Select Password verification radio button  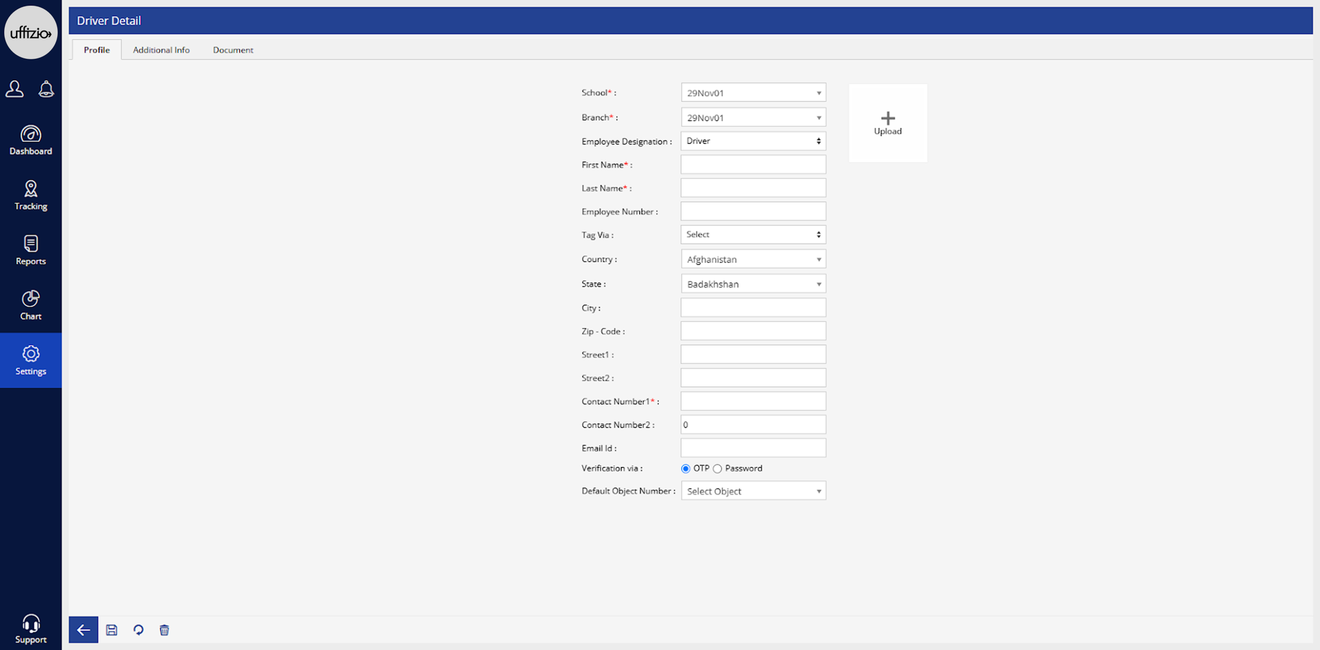717,469
